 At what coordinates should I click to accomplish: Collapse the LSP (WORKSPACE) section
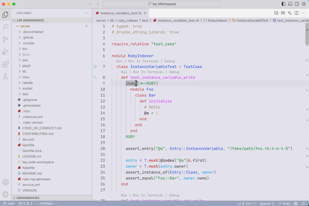[52, 20]
